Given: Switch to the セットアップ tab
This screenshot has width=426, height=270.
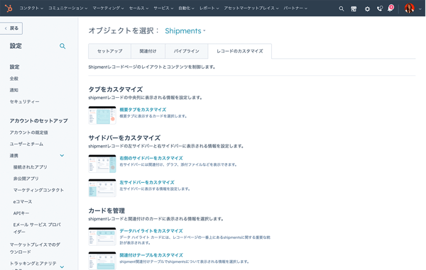Looking at the screenshot, I should 109,51.
